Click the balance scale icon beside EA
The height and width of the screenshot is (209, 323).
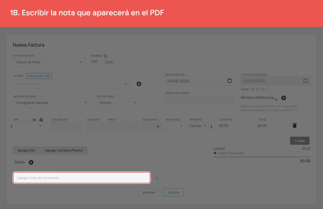pos(41,120)
